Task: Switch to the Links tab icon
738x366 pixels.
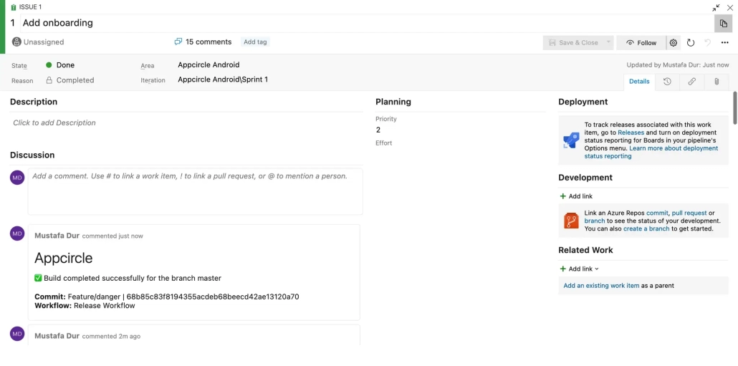Action: [x=691, y=82]
